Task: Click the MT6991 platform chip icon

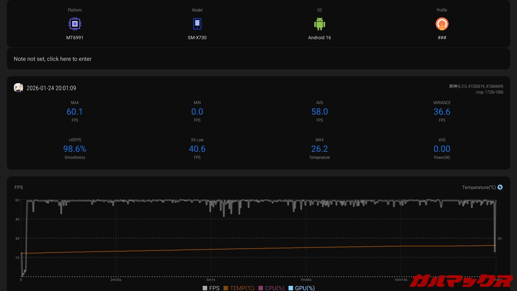Action: coord(75,24)
